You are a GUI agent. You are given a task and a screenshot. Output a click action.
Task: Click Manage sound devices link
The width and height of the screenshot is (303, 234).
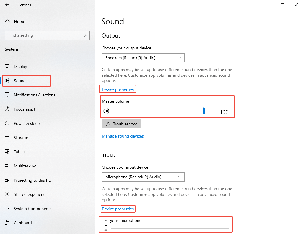click(x=123, y=136)
